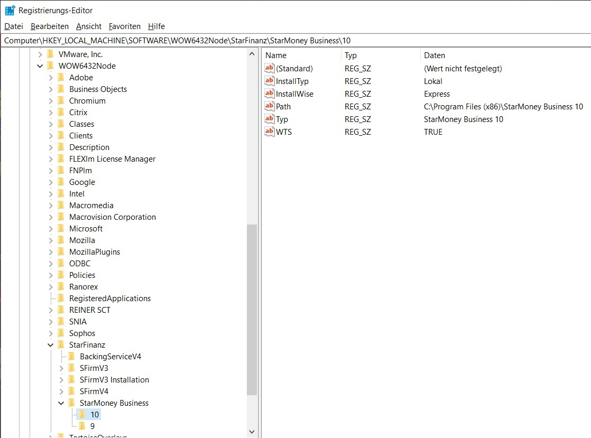
Task: Click the tree scrollbar up arrow
Action: 252,54
